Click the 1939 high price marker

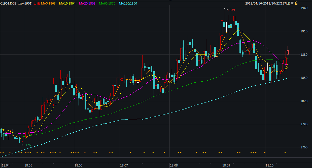click(x=231, y=10)
